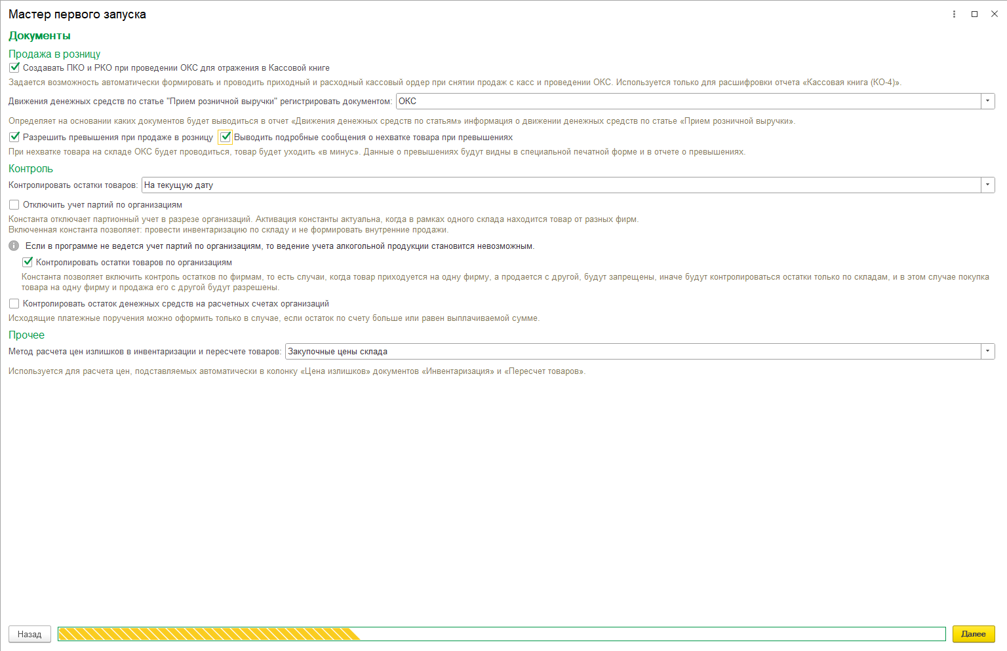The width and height of the screenshot is (1007, 651).
Task: Click the Метод расчета цен излишков field
Action: (633, 352)
